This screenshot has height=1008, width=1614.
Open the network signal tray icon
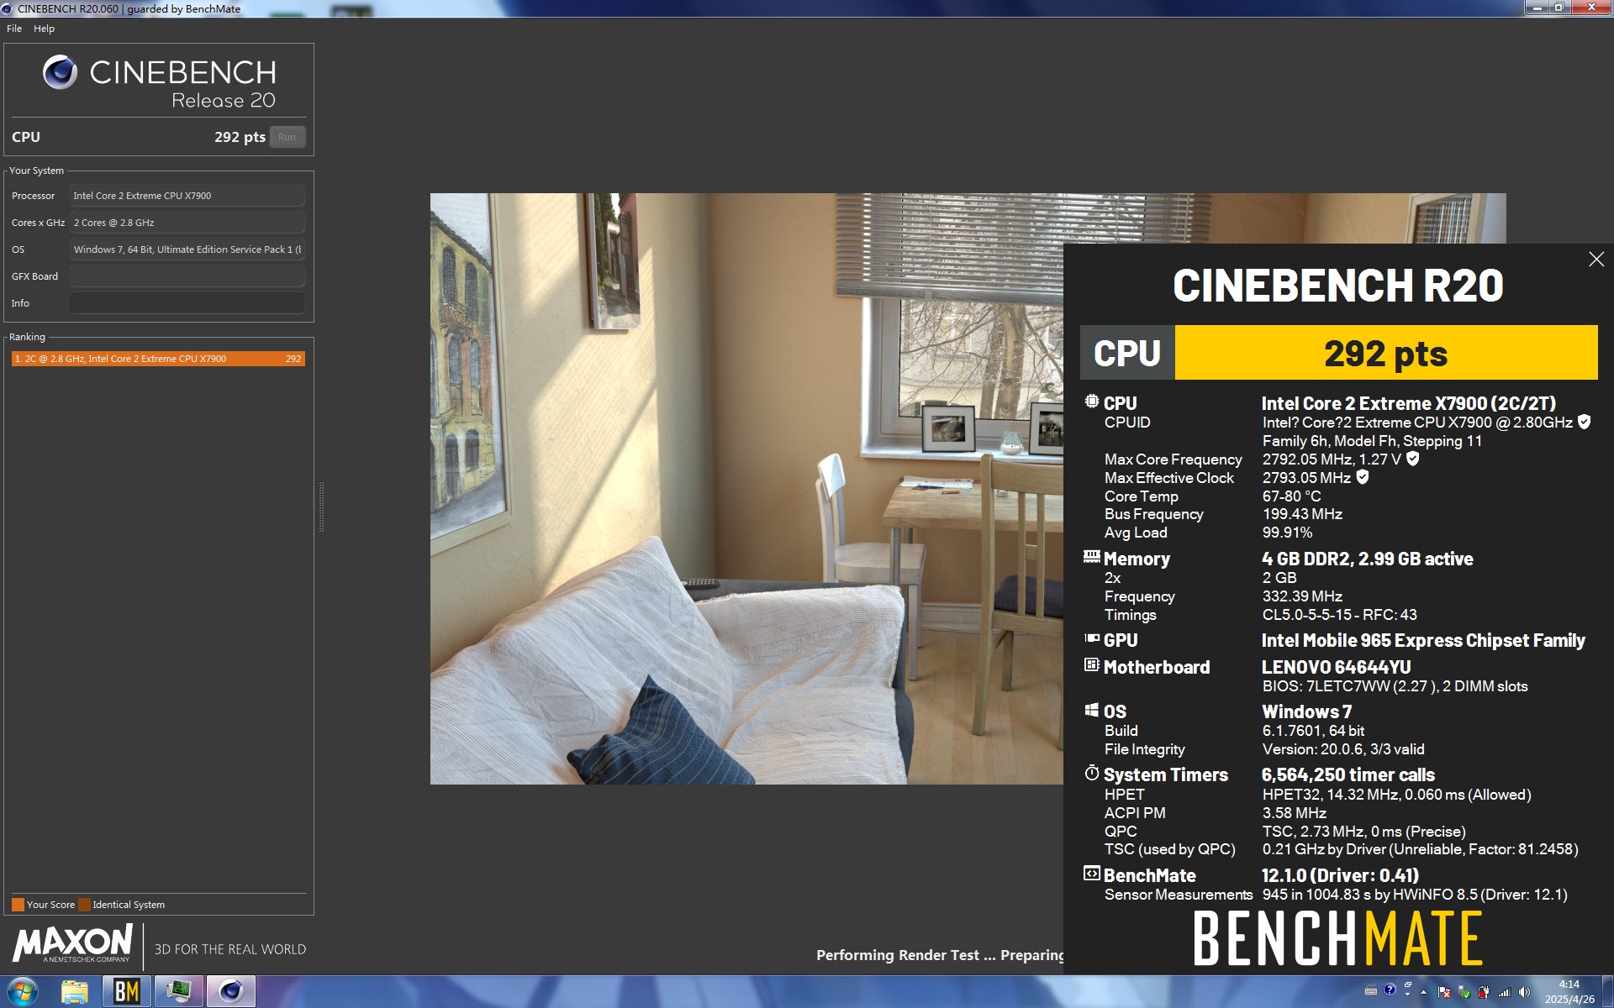[1505, 992]
